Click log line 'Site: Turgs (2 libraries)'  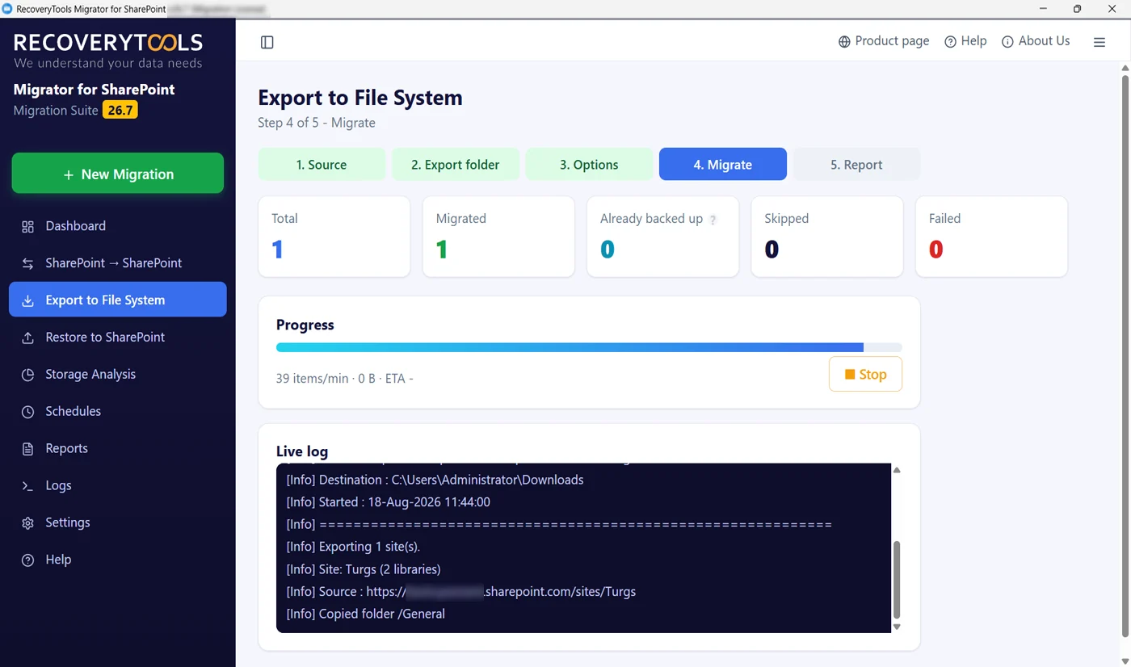364,569
